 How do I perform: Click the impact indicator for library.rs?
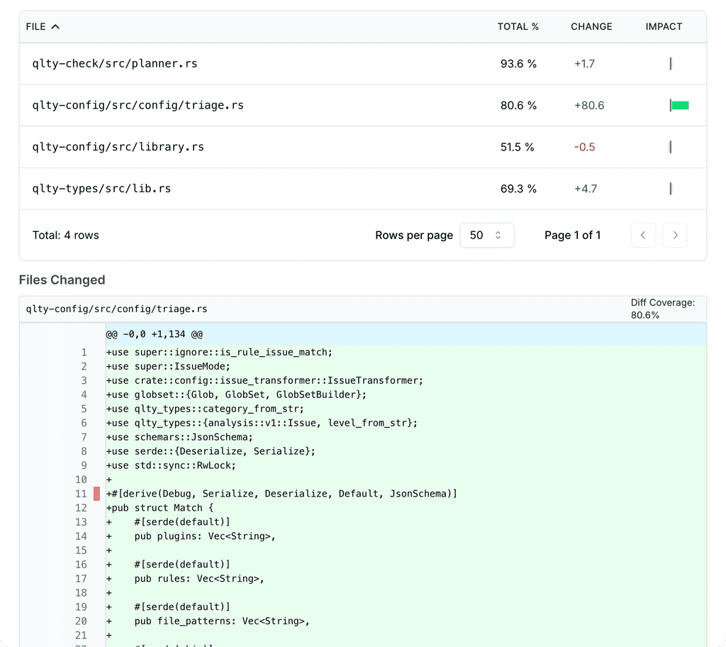point(671,147)
